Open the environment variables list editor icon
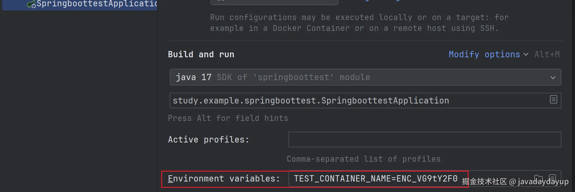The width and height of the screenshot is (575, 192). click(552, 178)
